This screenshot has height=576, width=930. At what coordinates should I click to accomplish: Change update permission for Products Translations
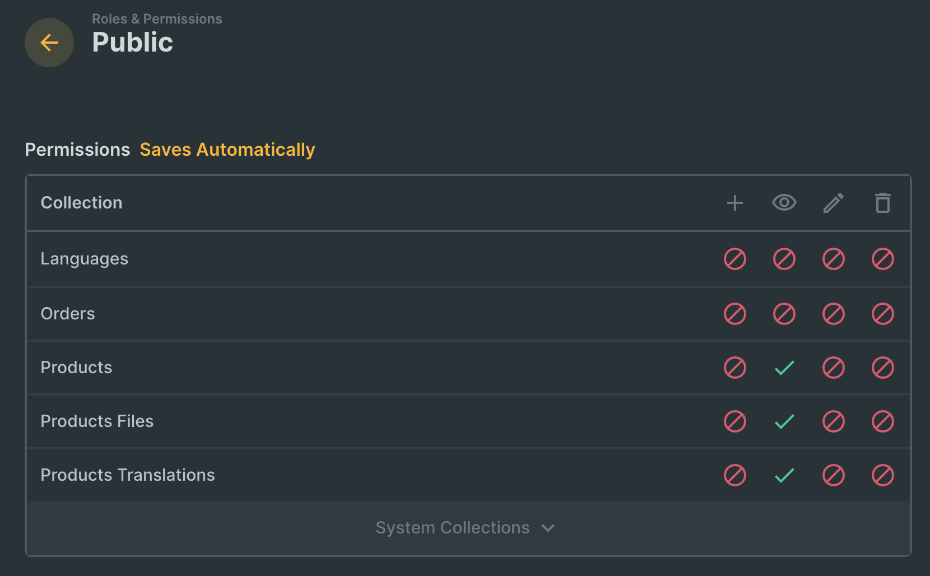coord(834,475)
